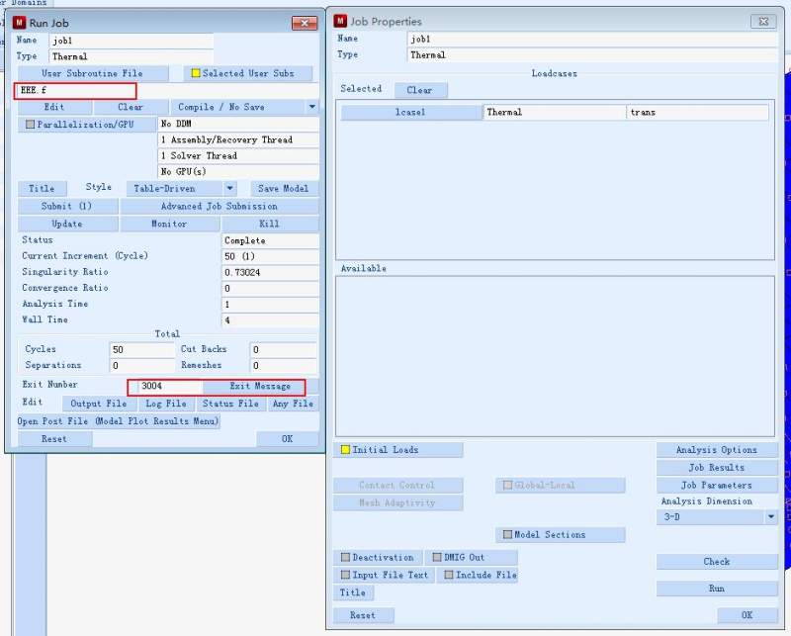Open the Output File for editing

click(99, 404)
